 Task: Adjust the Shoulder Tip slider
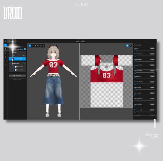pos(144,78)
